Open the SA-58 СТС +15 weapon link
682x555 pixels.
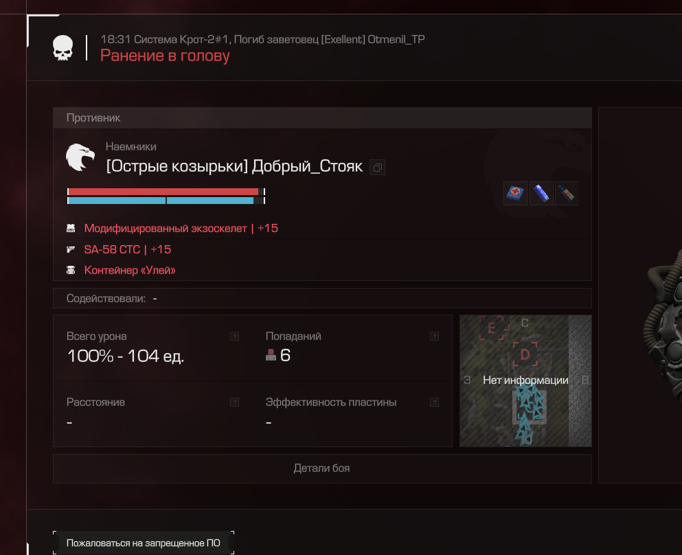128,249
